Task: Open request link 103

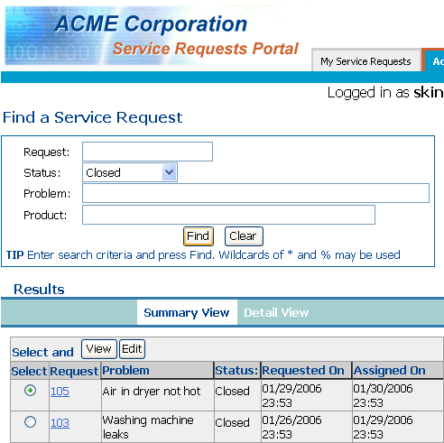Action: click(60, 422)
